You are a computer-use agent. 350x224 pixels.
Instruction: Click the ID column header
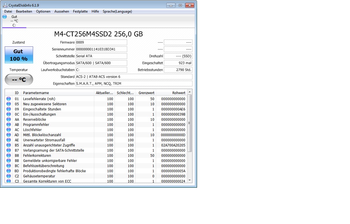coord(17,93)
